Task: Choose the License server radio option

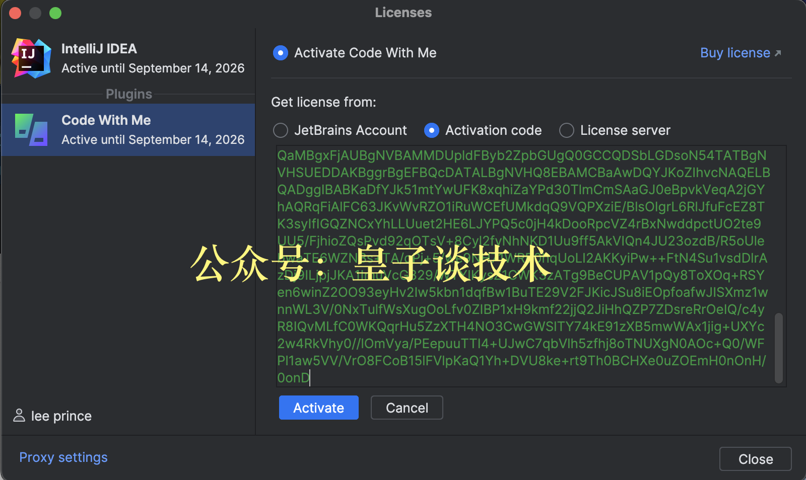Action: coord(567,130)
